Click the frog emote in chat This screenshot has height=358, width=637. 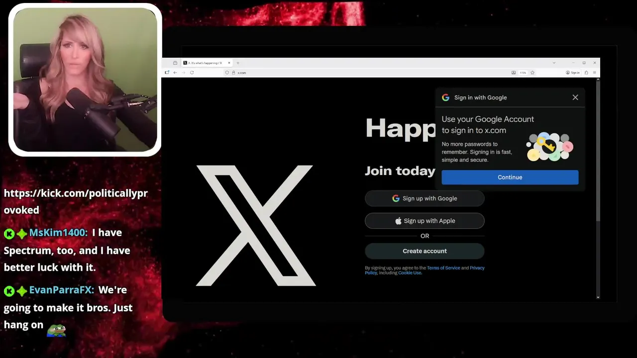click(x=56, y=330)
